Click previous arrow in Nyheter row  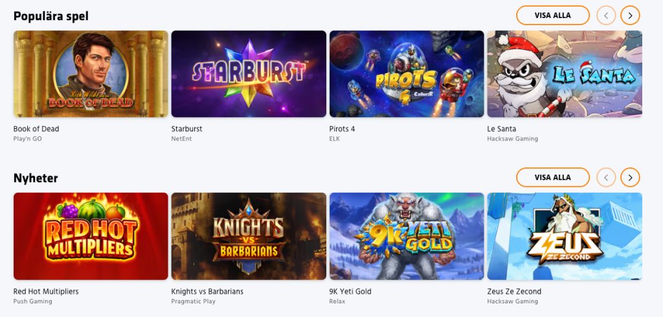click(606, 177)
